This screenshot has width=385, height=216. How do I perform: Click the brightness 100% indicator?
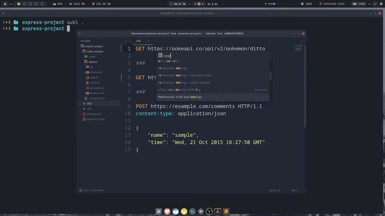pyautogui.click(x=306, y=4)
